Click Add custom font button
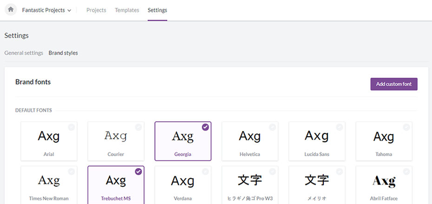 pos(393,84)
